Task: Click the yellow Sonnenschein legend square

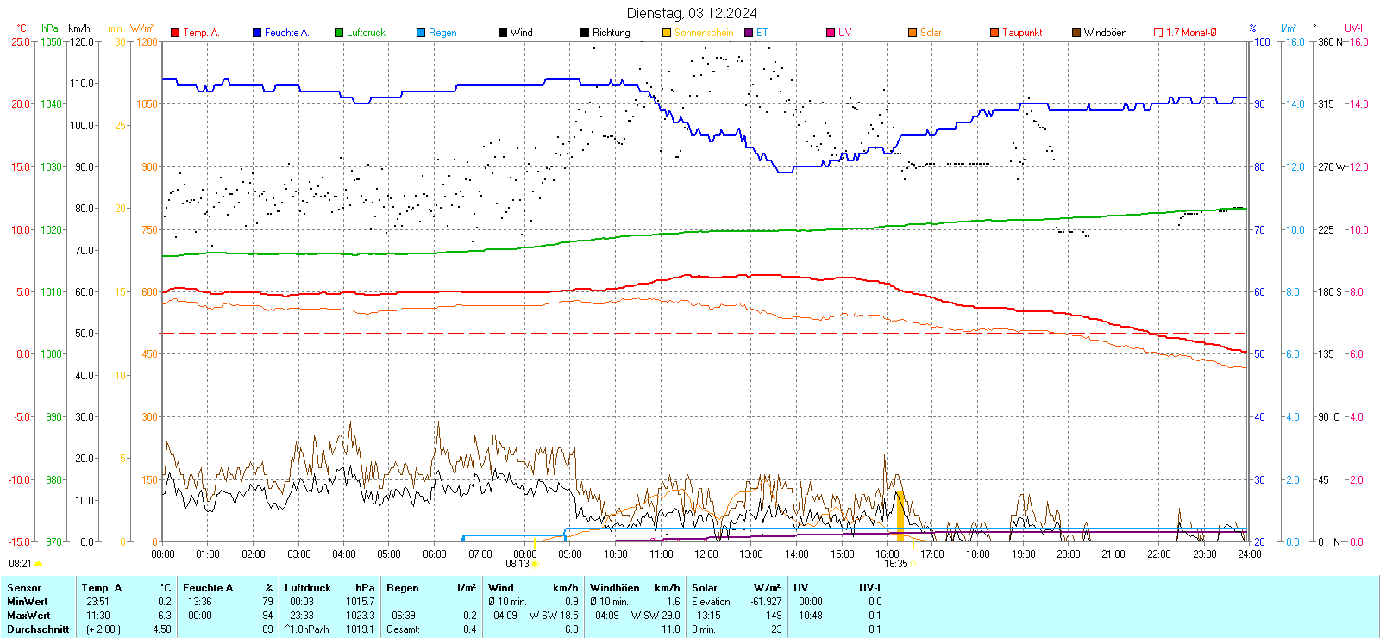Action: click(667, 33)
